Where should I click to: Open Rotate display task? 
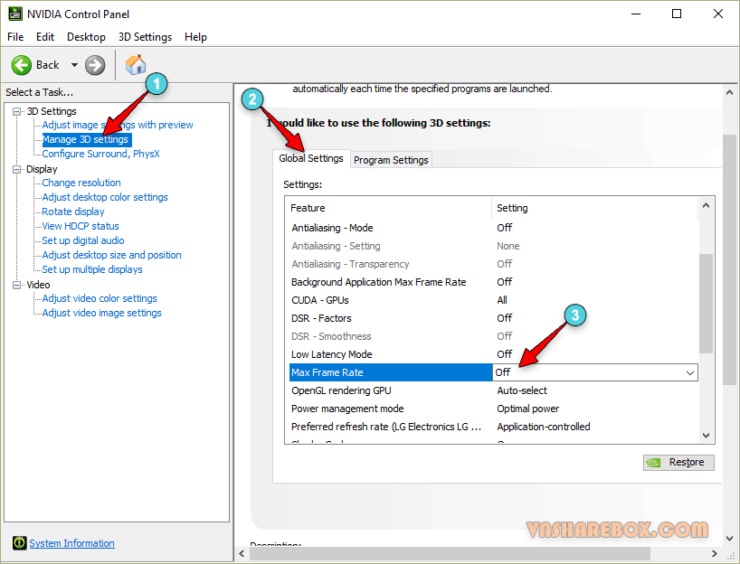tap(73, 211)
